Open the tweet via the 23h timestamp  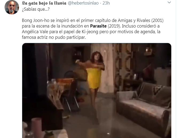[106, 3]
